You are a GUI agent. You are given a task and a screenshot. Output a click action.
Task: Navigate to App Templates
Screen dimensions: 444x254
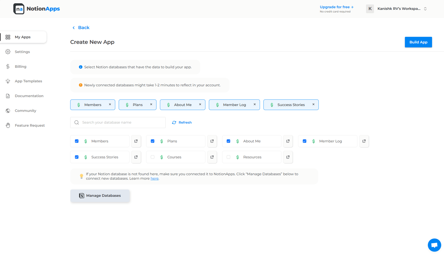[x=28, y=81]
